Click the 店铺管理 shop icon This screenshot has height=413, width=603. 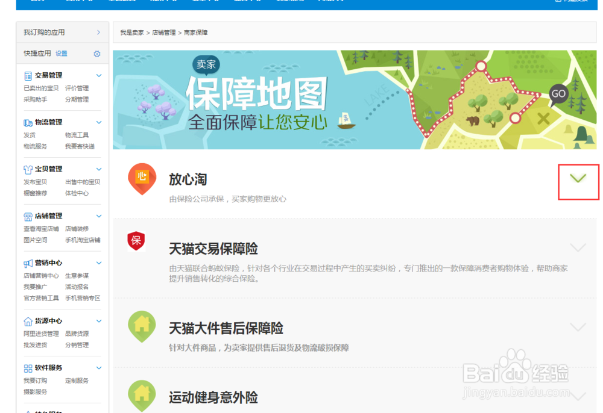pos(28,217)
